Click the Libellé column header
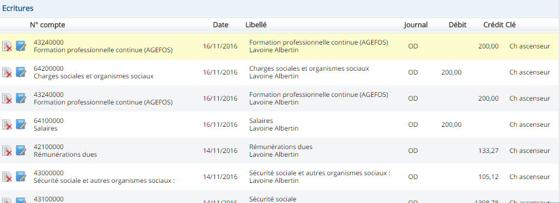 point(256,25)
